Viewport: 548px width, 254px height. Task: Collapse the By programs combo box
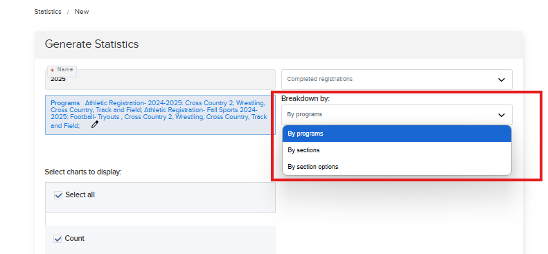(397, 115)
